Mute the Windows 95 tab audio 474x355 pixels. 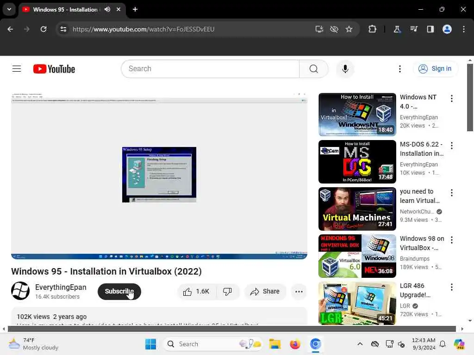[x=107, y=9]
